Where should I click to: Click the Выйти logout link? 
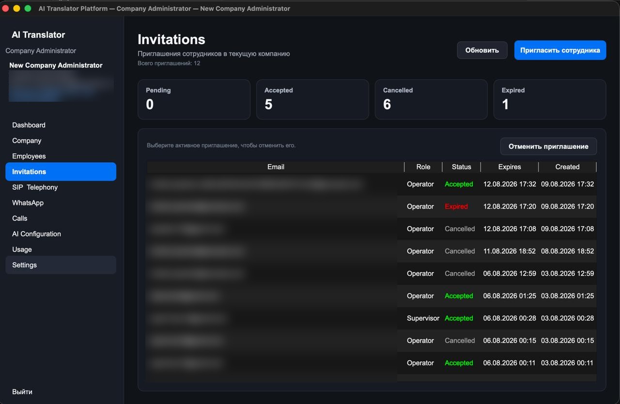(x=22, y=391)
